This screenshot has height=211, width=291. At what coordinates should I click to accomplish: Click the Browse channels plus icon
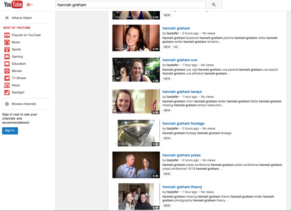click(x=7, y=104)
